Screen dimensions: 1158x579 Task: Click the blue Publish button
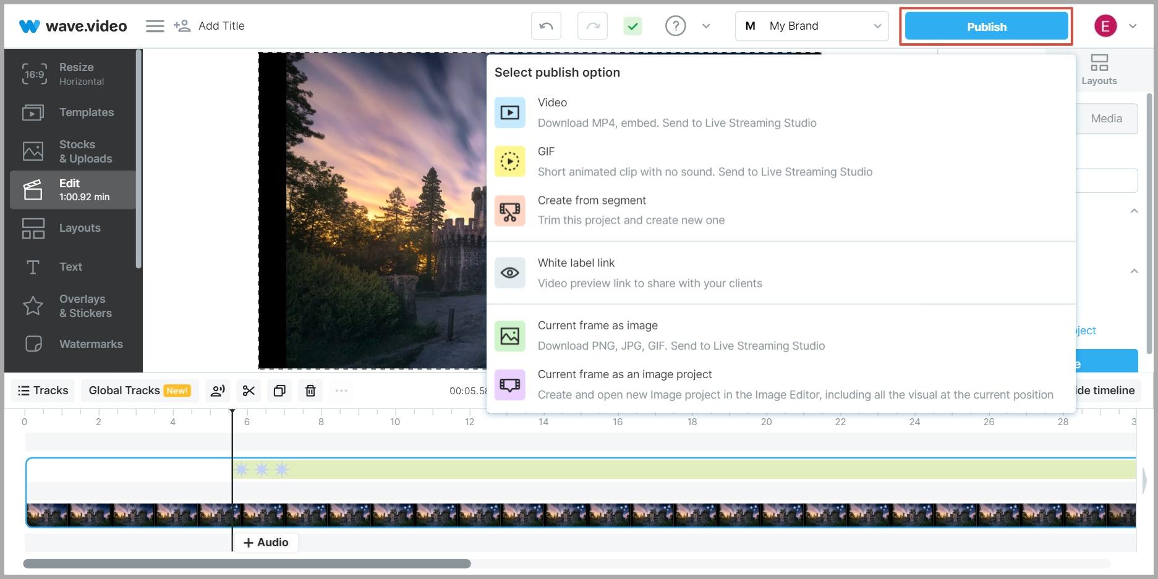(x=986, y=27)
